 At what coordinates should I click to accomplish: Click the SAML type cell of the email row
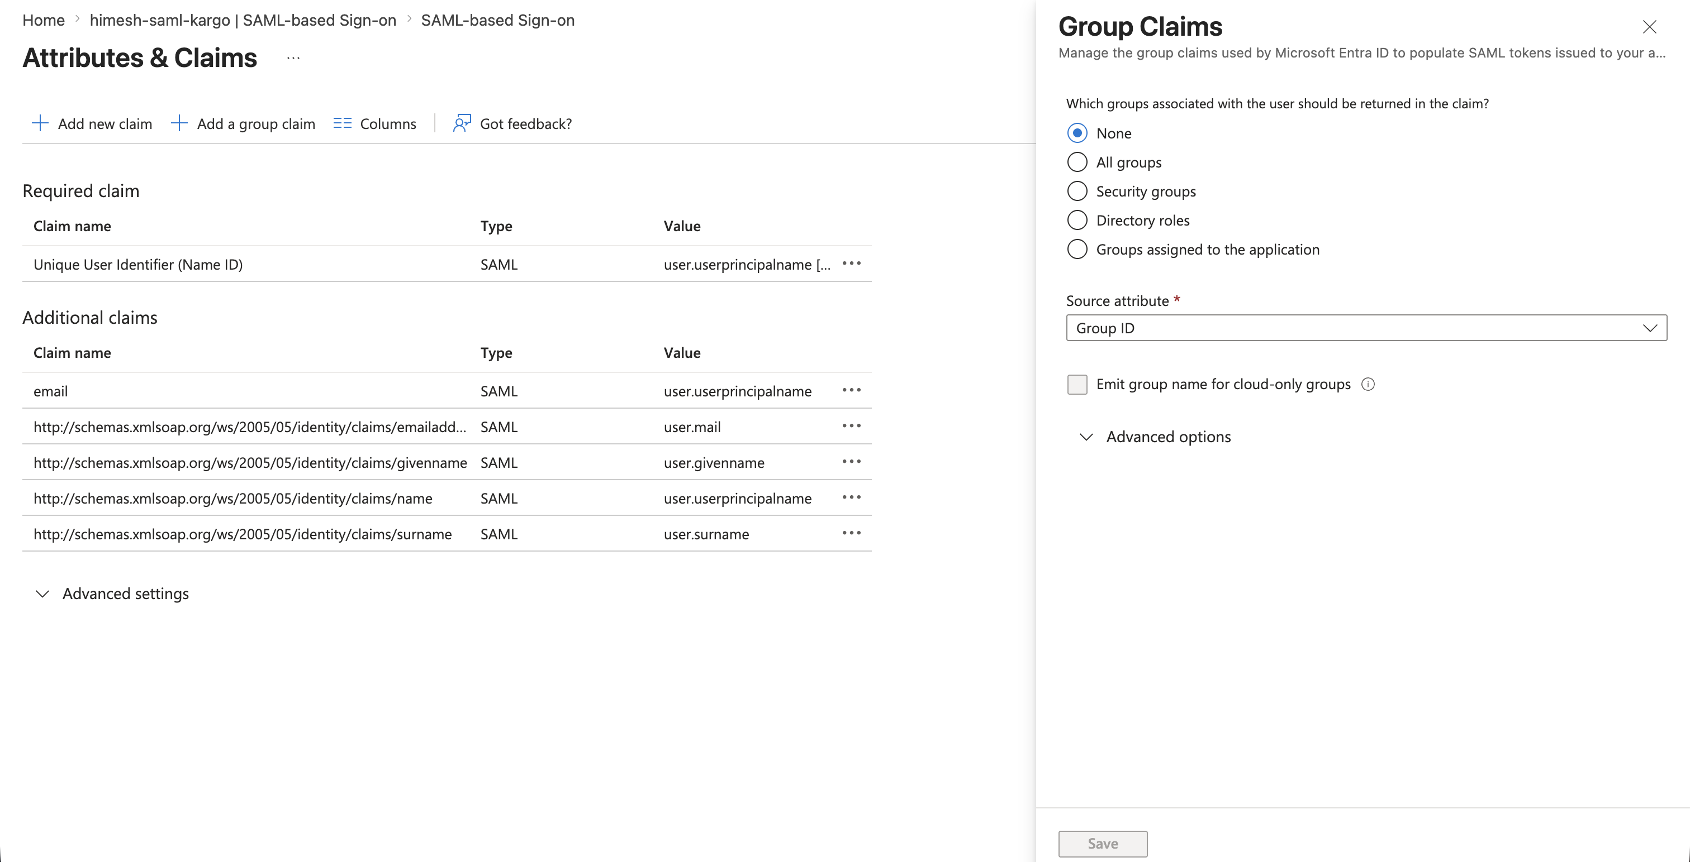tap(499, 391)
